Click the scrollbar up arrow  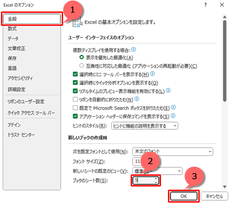[224, 17]
